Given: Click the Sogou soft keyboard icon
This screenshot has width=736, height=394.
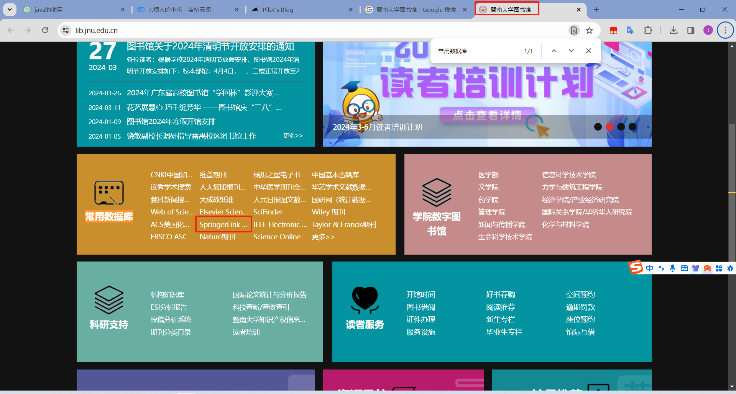Looking at the screenshot, I should tap(684, 268).
